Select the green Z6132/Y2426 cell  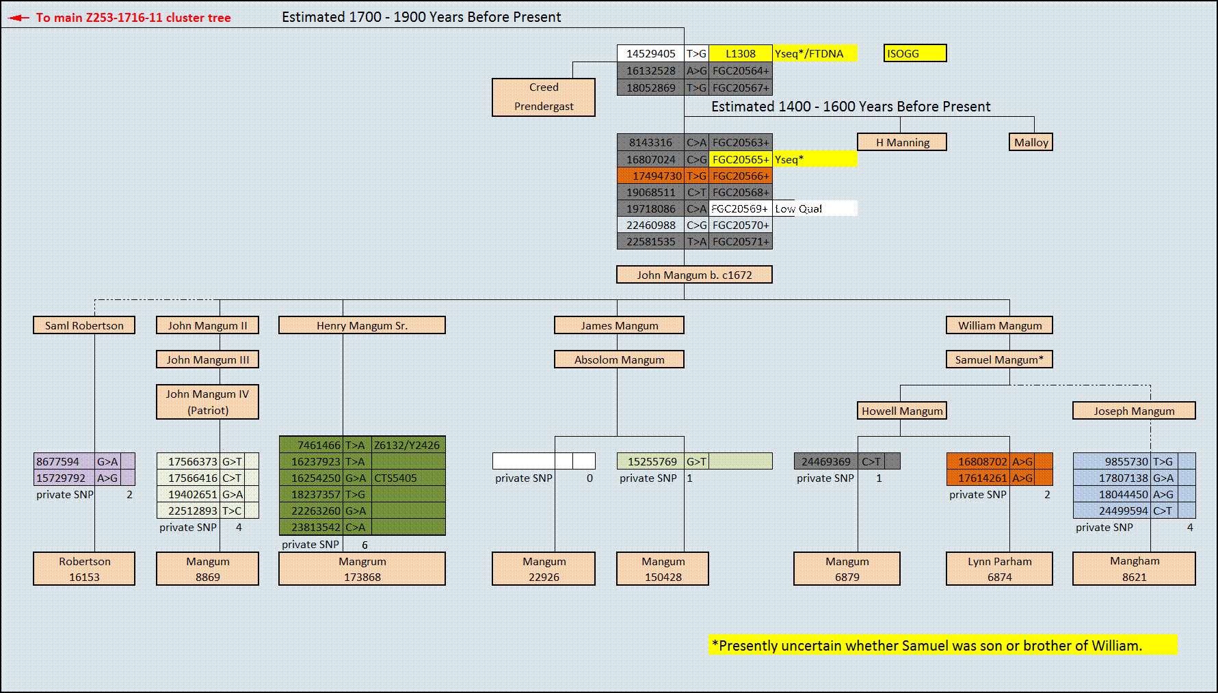pos(408,445)
